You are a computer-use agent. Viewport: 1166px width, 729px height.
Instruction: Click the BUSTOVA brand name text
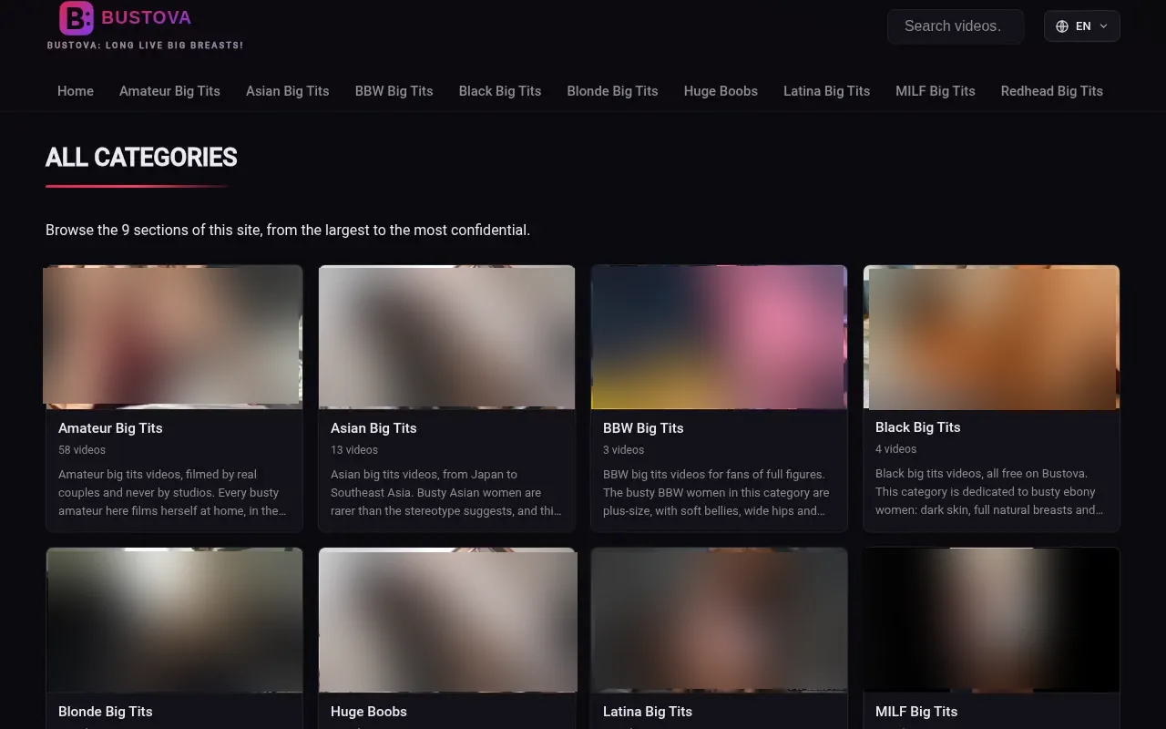(x=147, y=17)
